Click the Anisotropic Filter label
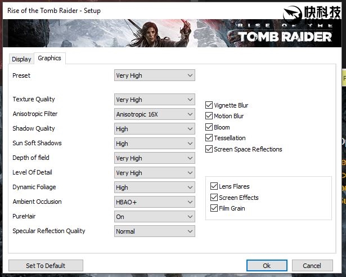346x277 pixels. (35, 114)
